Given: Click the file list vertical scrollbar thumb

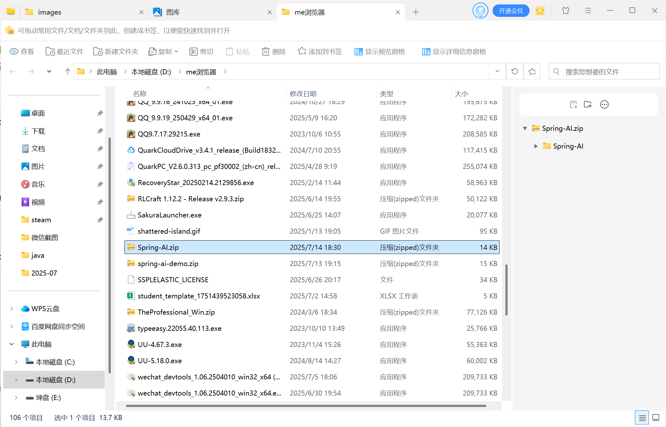Looking at the screenshot, I should click(x=506, y=290).
